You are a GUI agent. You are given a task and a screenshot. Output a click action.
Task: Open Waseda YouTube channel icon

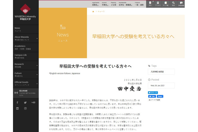33,103
